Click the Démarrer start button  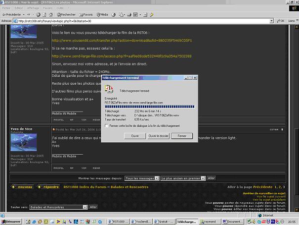click(x=11, y=222)
